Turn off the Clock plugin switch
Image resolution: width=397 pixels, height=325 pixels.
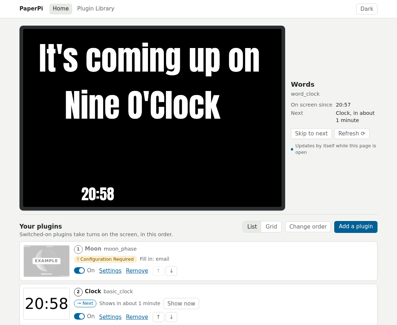pos(79,316)
